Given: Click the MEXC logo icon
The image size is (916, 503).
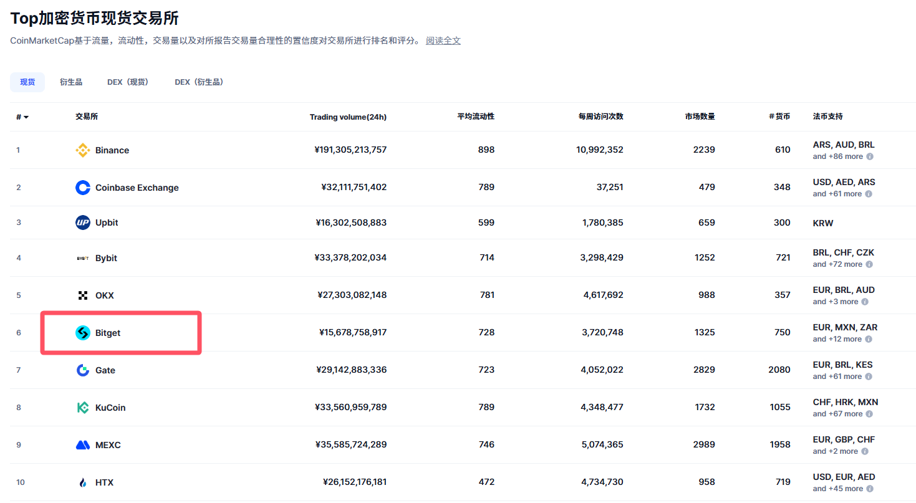Looking at the screenshot, I should coord(82,445).
